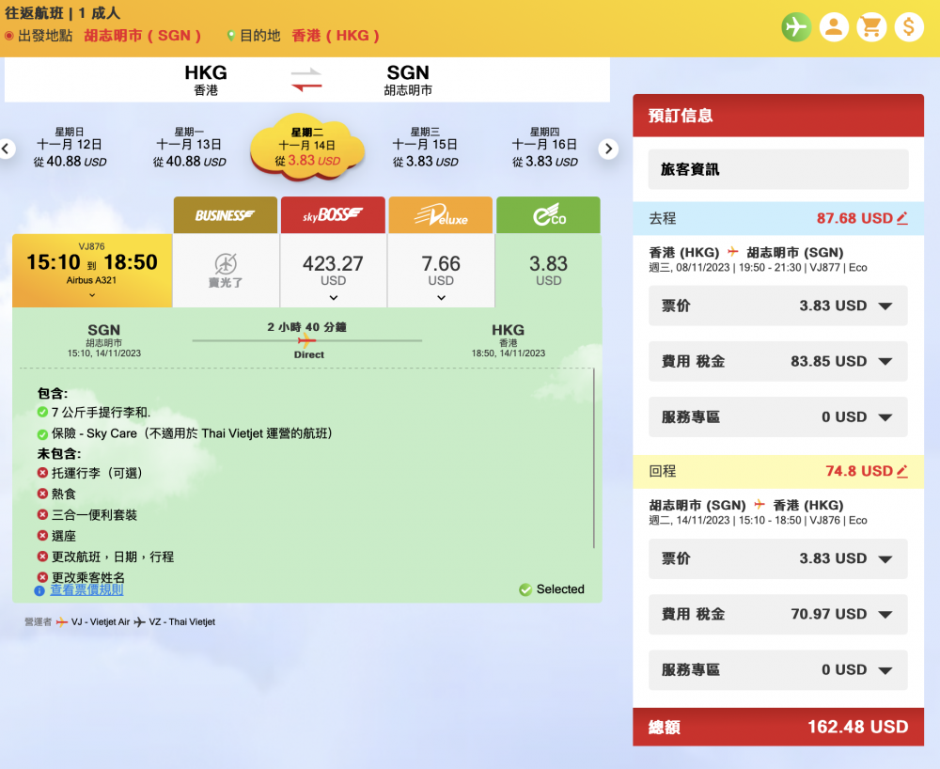The height and width of the screenshot is (769, 940).
Task: Click the 預訂信息 booking info header
Action: 778,115
